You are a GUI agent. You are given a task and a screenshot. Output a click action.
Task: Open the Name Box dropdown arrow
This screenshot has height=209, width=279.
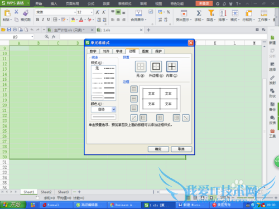32,37
